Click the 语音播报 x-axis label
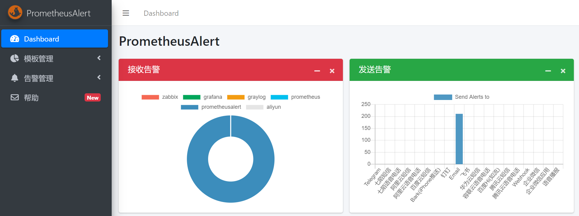The image size is (579, 216). (x=551, y=177)
